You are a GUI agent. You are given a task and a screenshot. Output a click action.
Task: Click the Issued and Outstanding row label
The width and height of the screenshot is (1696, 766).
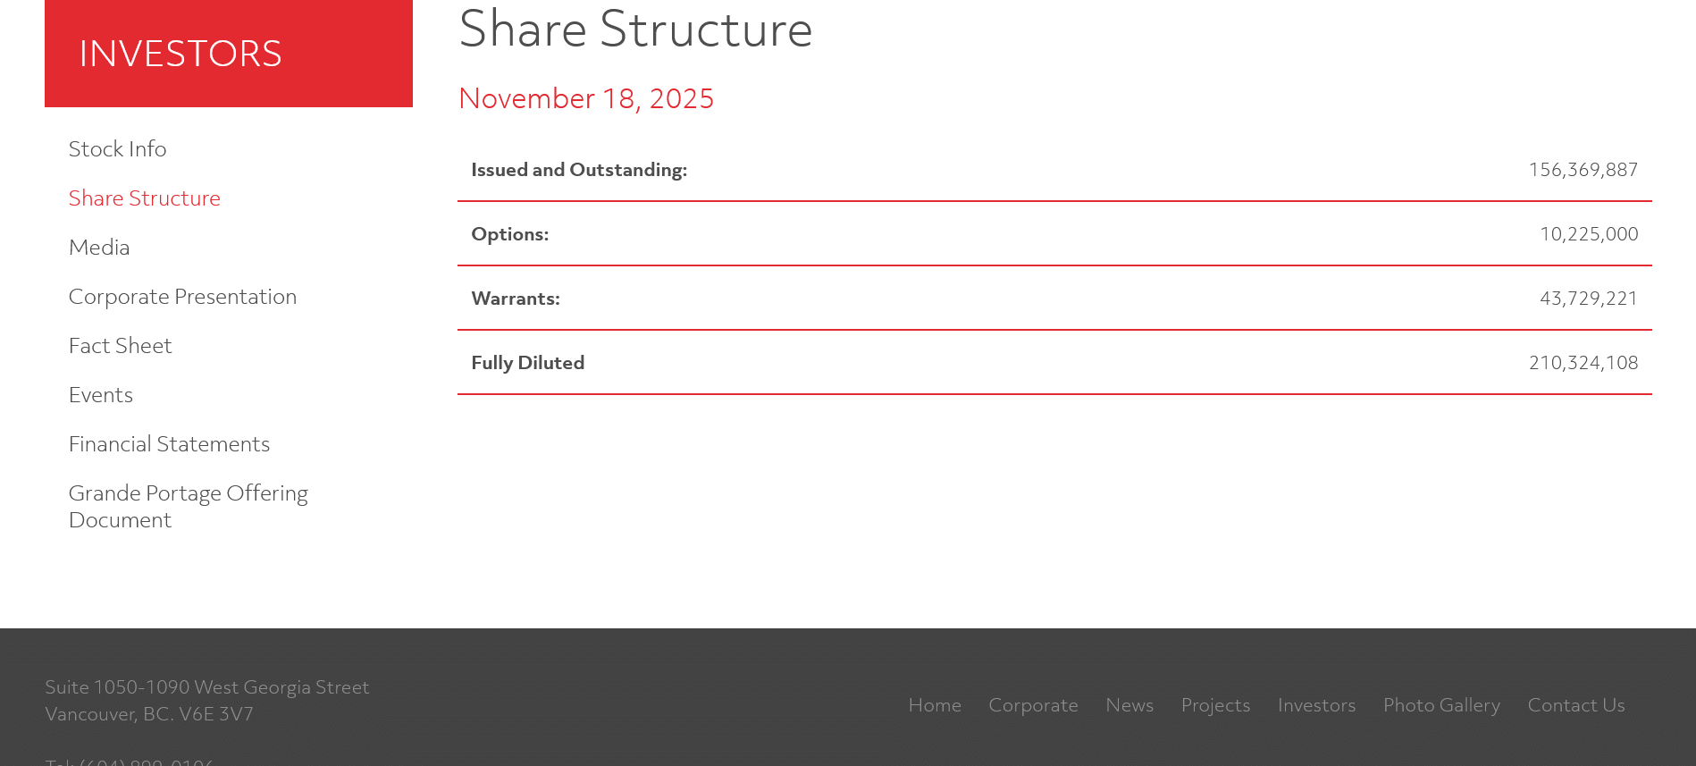(x=579, y=170)
